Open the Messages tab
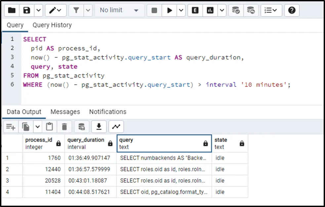 point(65,112)
